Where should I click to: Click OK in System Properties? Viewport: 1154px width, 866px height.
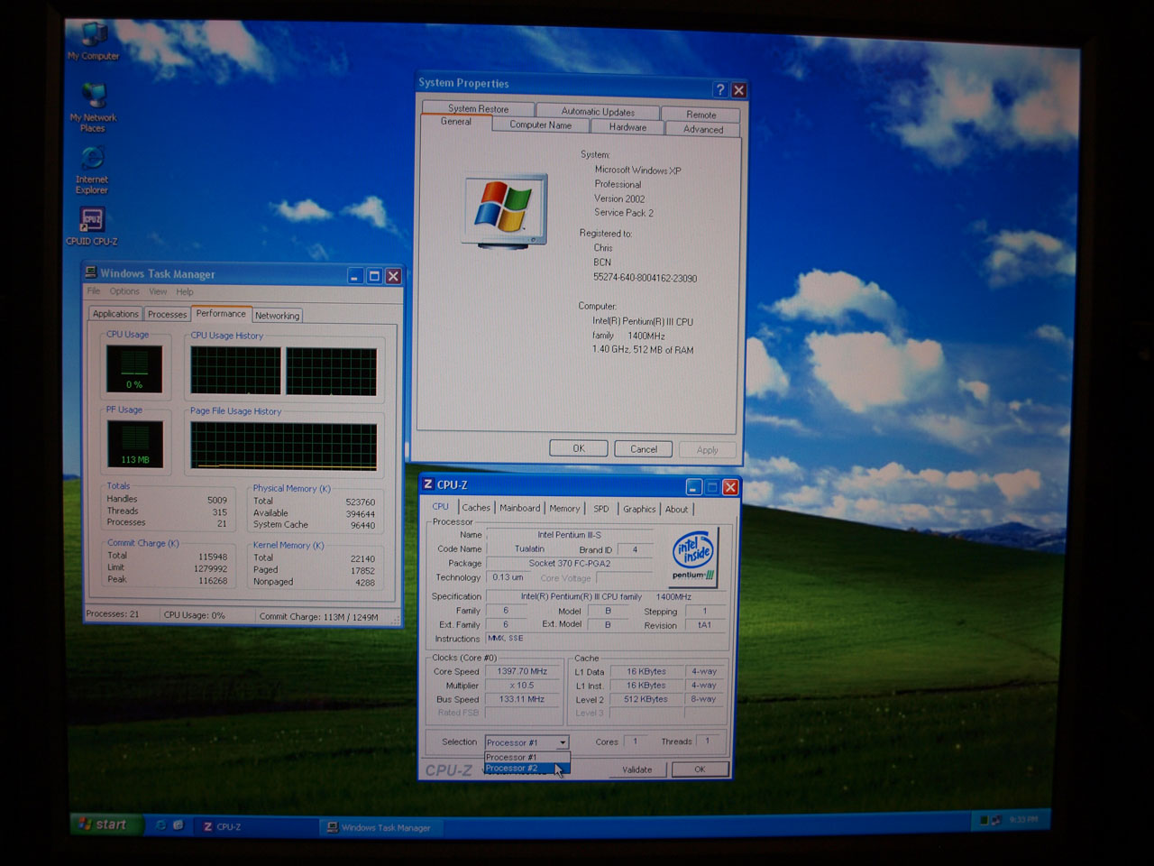click(x=579, y=448)
